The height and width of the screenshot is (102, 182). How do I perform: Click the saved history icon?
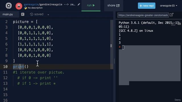[32, 14]
